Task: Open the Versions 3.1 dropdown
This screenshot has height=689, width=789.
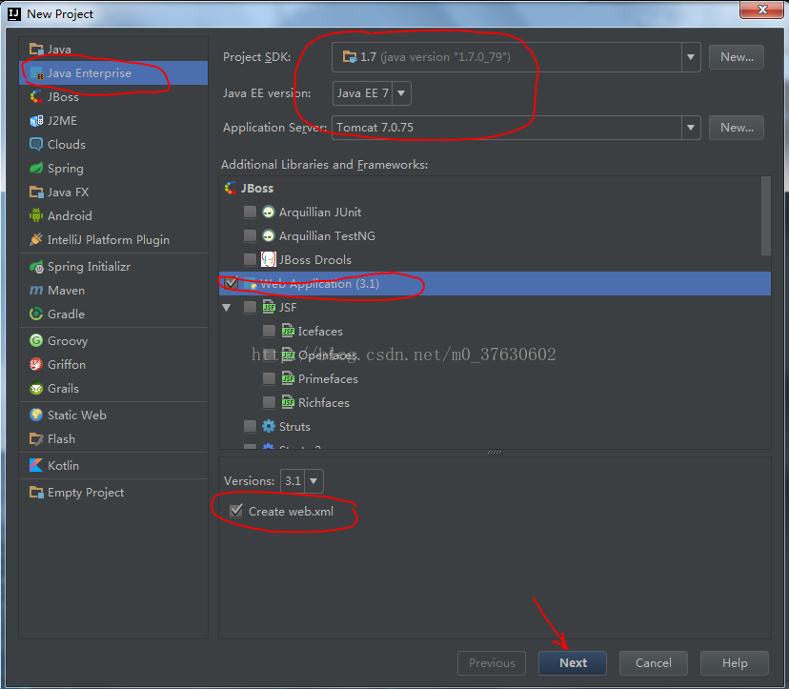Action: click(x=313, y=481)
